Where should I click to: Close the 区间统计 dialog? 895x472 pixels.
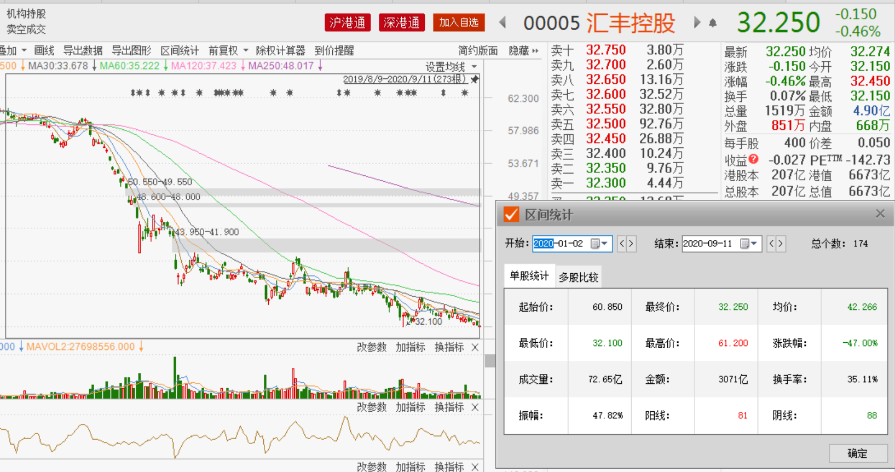click(x=880, y=214)
